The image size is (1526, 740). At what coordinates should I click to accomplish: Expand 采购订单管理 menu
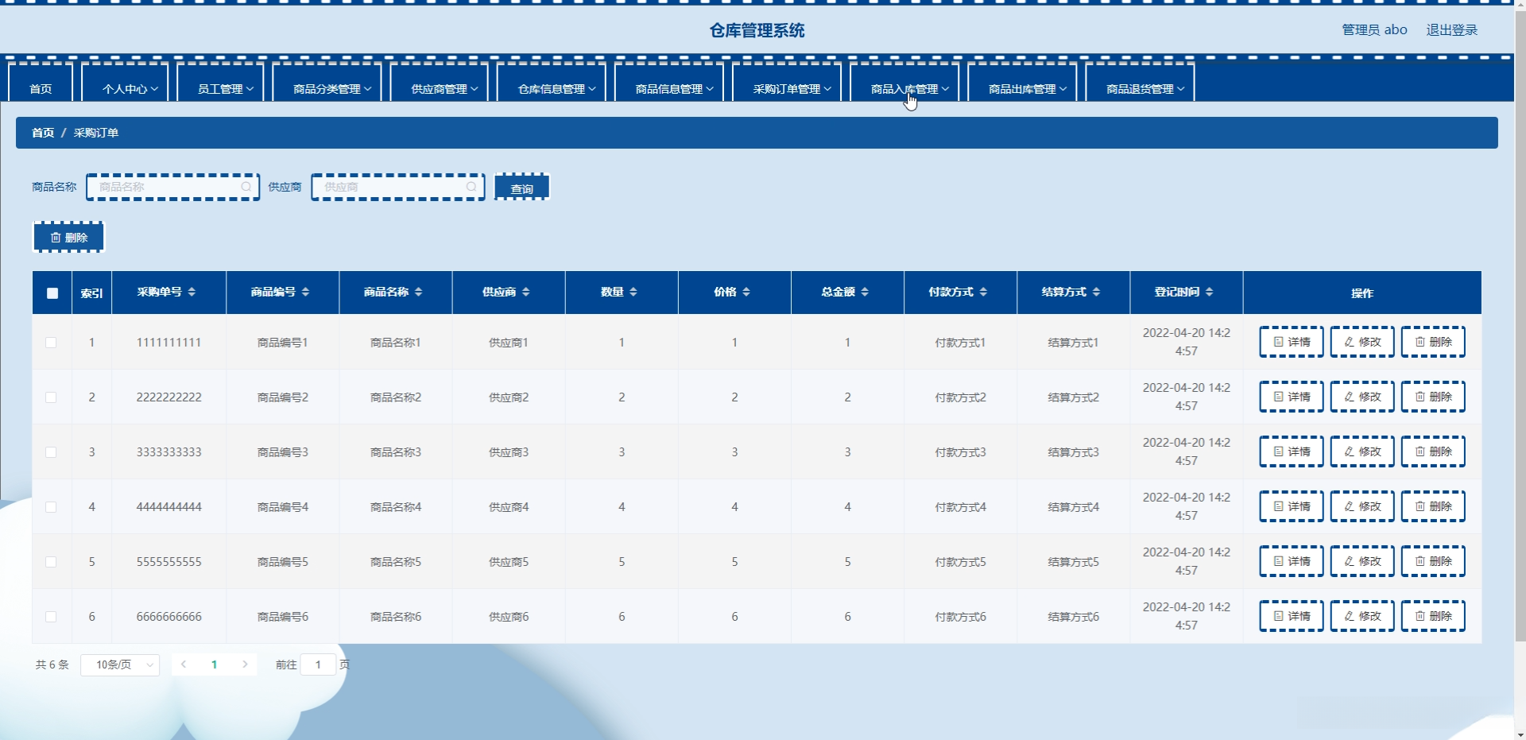pos(787,83)
